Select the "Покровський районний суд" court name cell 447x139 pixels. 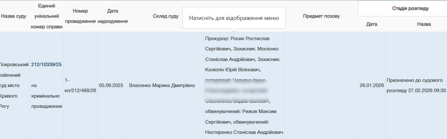tap(14, 85)
